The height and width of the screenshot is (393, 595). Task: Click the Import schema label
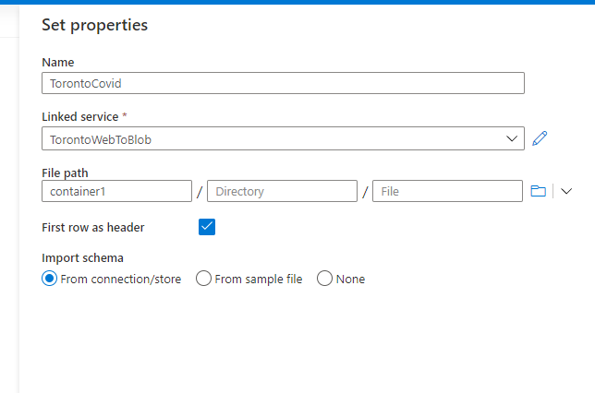coord(83,258)
